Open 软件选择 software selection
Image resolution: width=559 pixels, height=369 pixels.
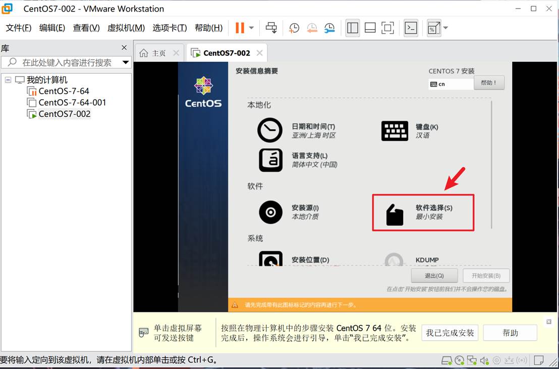(x=423, y=212)
